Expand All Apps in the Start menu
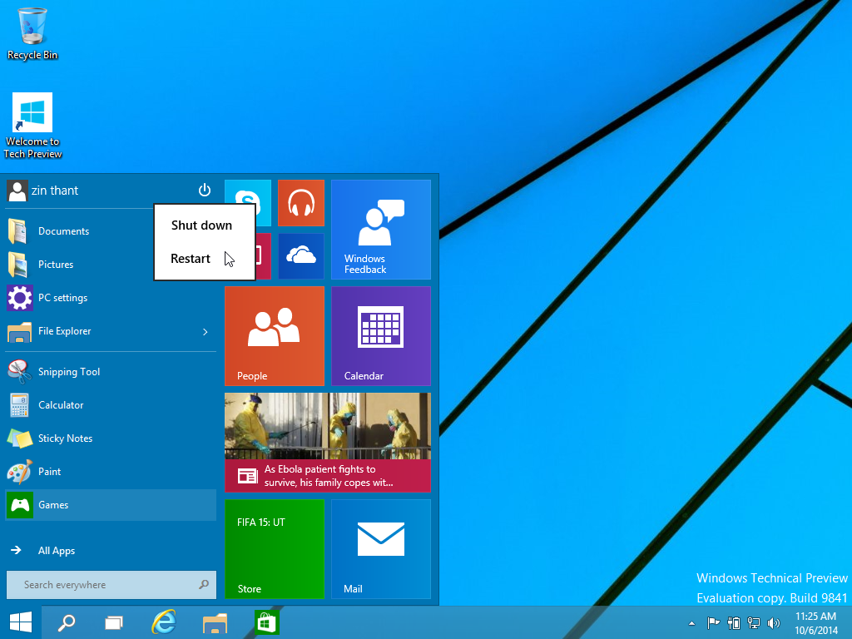This screenshot has width=852, height=639. click(56, 550)
